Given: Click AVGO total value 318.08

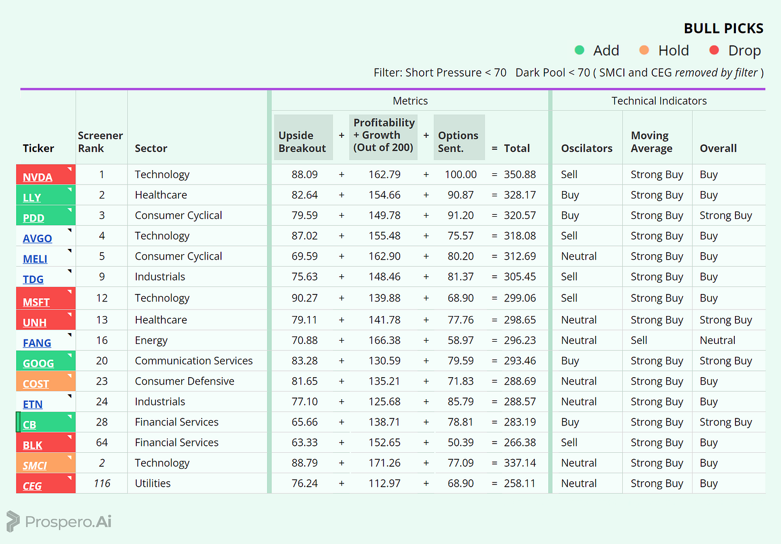Looking at the screenshot, I should 520,236.
